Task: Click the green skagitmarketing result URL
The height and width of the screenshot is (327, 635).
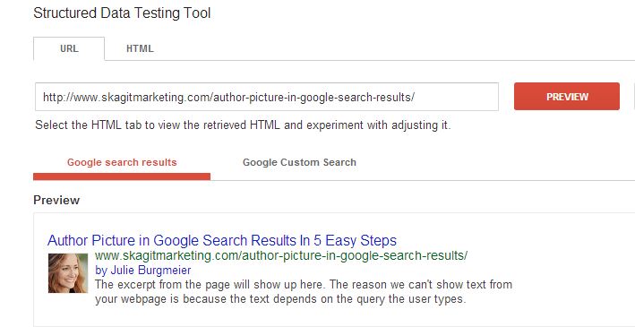Action: click(x=281, y=256)
